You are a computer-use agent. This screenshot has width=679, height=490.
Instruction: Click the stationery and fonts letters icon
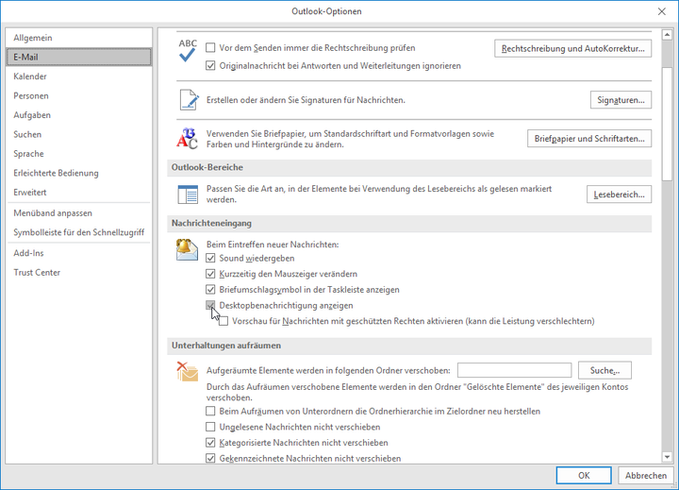(x=187, y=139)
